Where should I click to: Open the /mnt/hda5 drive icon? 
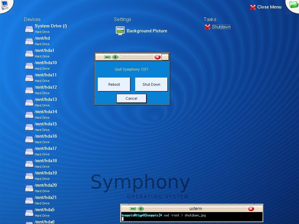click(29, 212)
